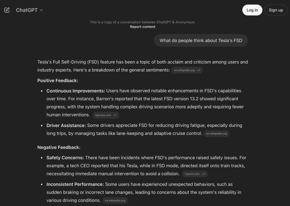Click the Safety Concerns bold label
The width and height of the screenshot is (290, 206).
click(x=65, y=158)
